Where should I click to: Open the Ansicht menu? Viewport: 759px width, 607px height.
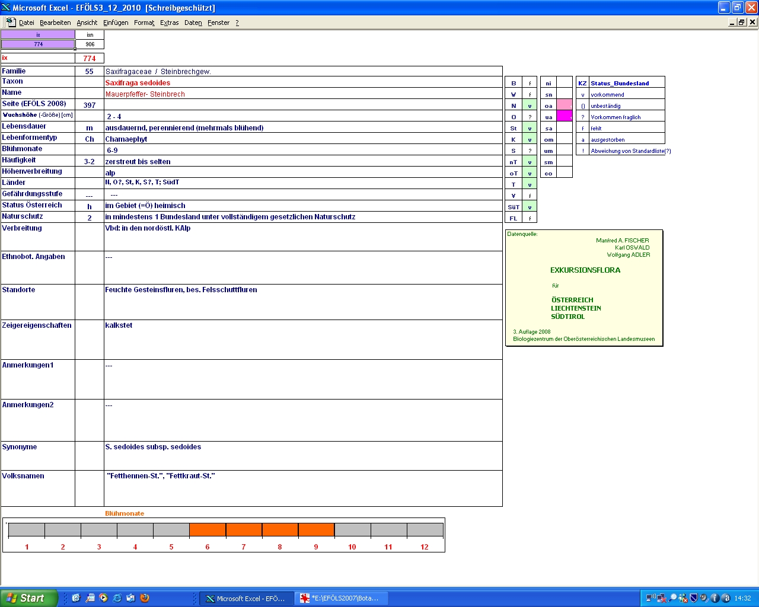87,23
